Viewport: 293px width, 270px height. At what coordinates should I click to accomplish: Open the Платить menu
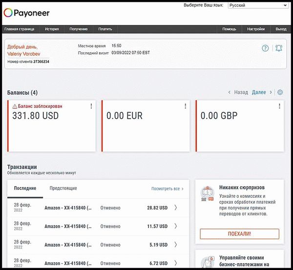(105, 29)
